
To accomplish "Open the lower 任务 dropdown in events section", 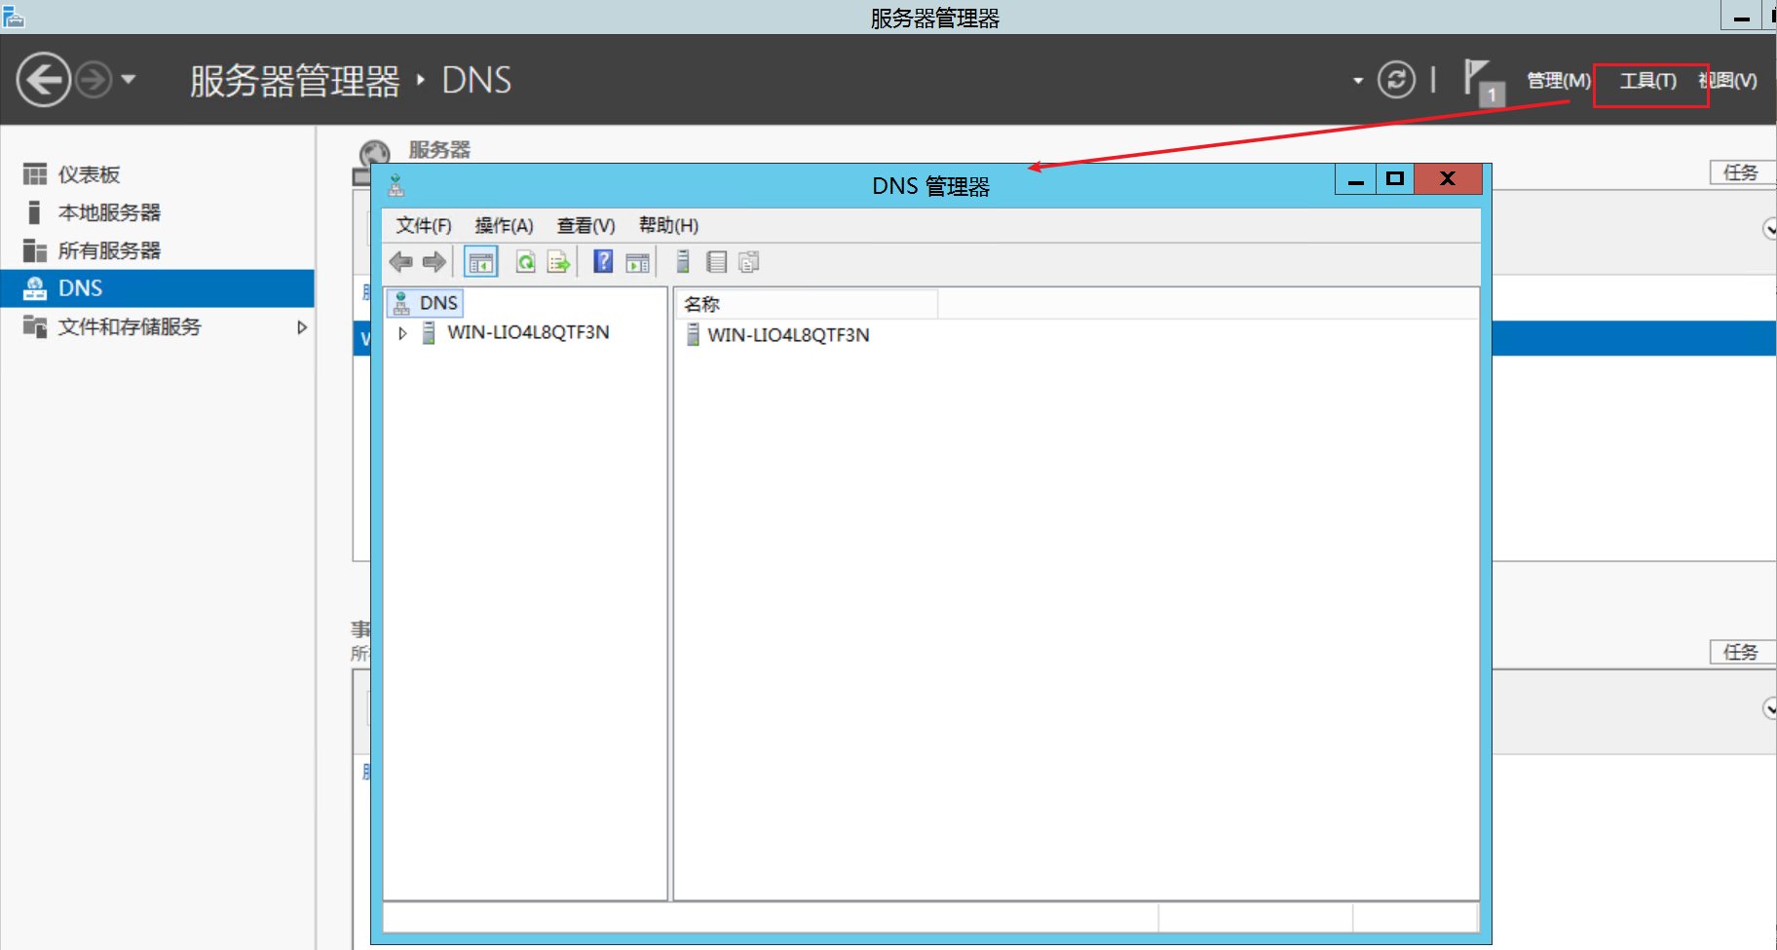I will [x=1742, y=652].
